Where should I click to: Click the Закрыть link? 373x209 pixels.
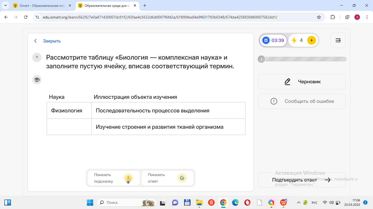tap(52, 41)
